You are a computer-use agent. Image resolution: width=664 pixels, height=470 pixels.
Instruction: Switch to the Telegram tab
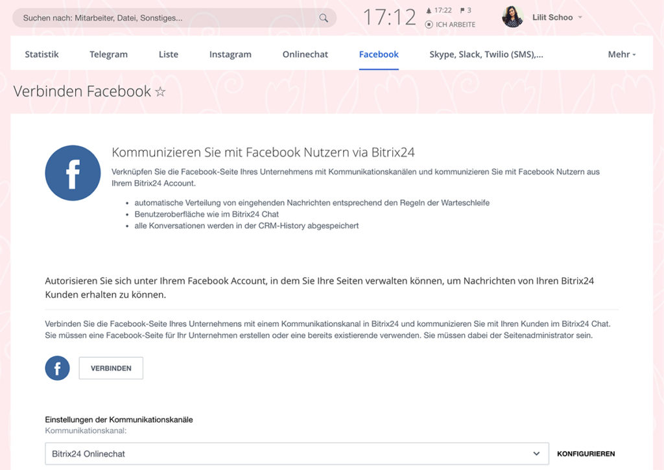tap(108, 54)
